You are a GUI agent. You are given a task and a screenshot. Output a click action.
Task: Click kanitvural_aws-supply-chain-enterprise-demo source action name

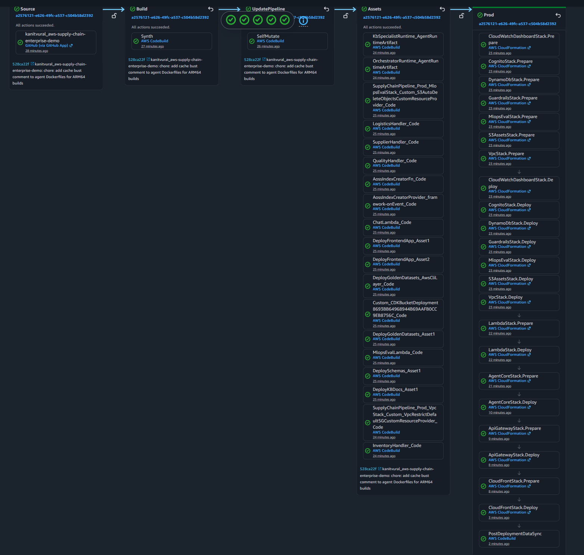coord(55,37)
